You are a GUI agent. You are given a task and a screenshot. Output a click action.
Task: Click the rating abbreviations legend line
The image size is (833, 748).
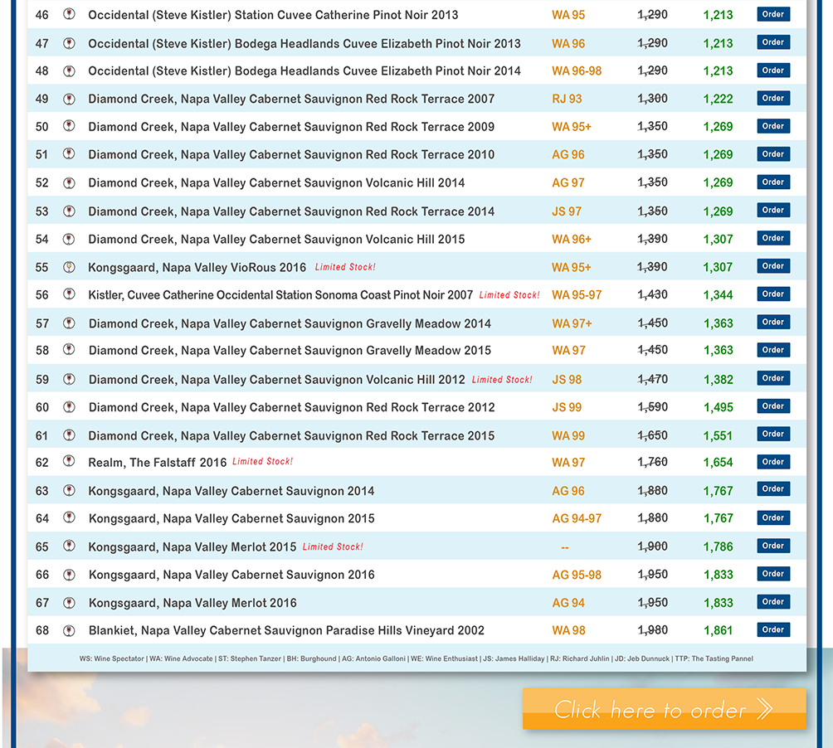(416, 658)
